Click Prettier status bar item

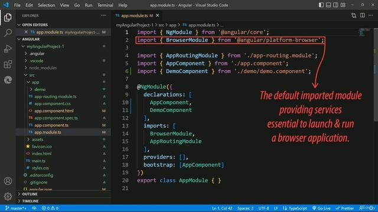pos(345,208)
